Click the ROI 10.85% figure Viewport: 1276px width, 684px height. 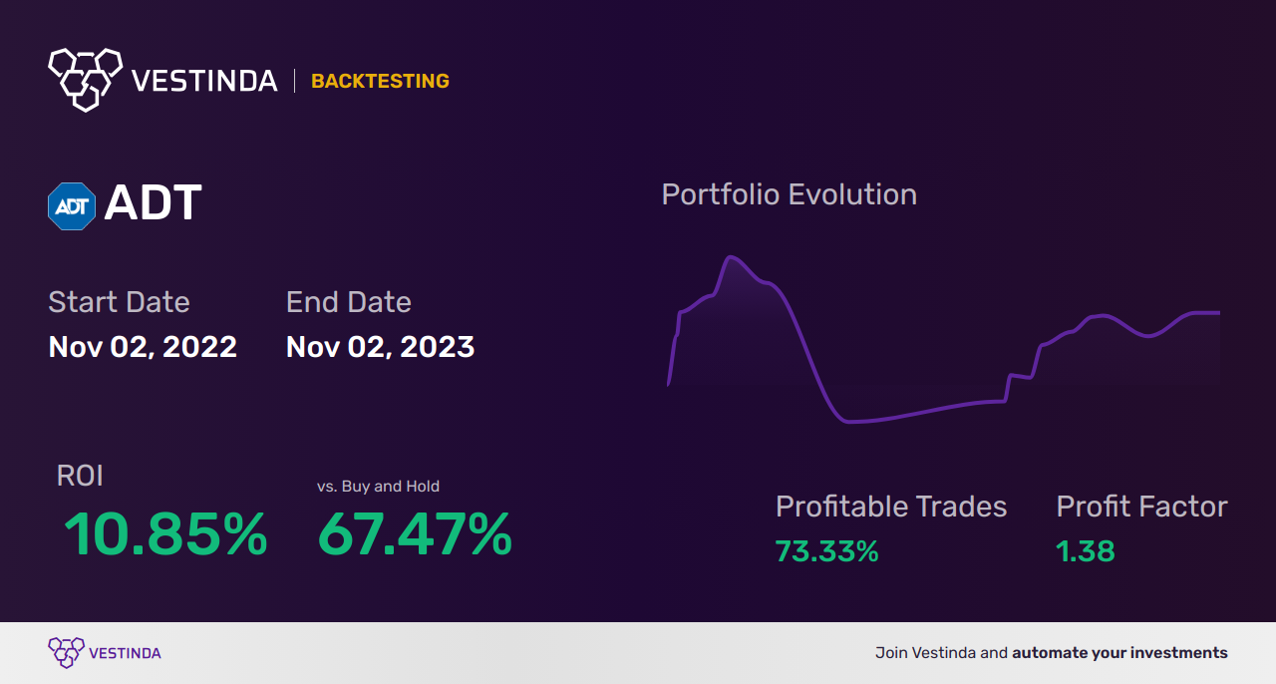pos(165,534)
